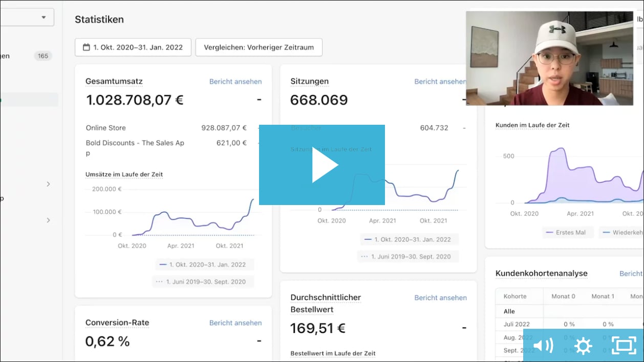Click the 165 badge in the sidebar

(43, 56)
